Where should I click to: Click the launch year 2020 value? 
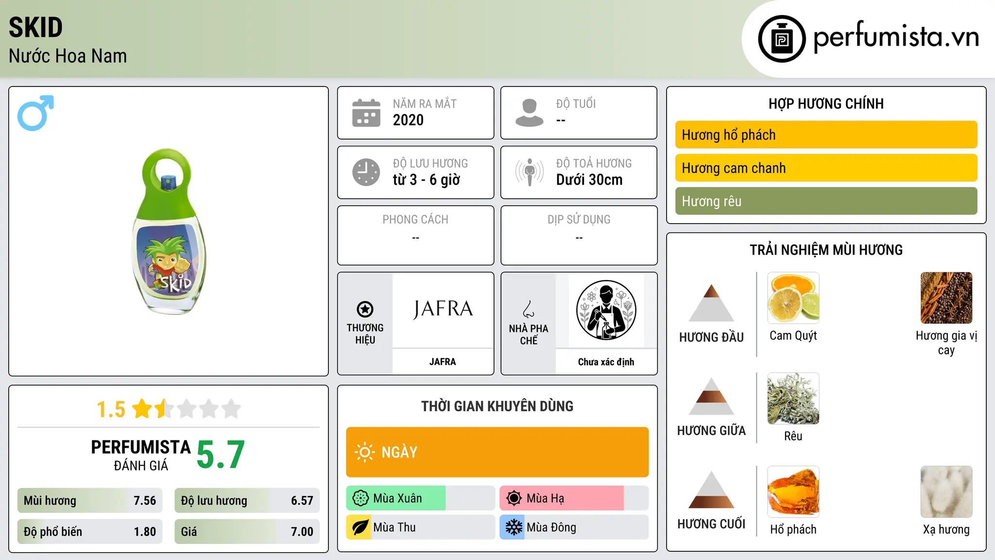408,120
